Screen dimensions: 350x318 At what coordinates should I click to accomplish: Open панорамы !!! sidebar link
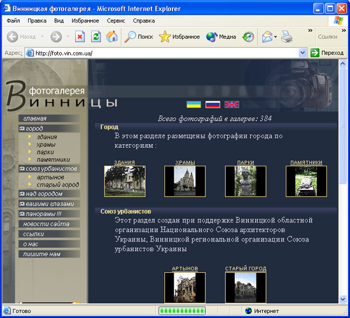49,214
